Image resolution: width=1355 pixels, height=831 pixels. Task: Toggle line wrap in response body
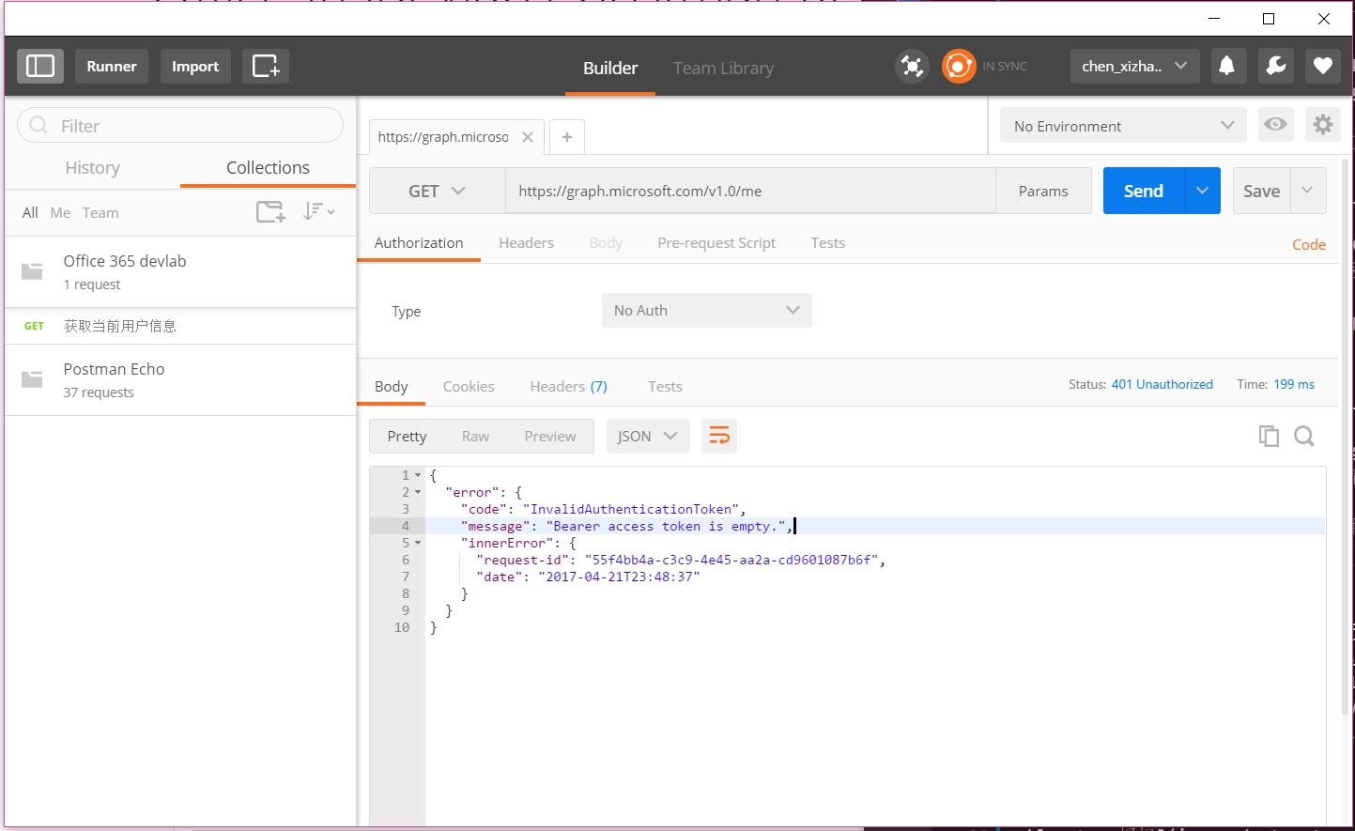718,436
